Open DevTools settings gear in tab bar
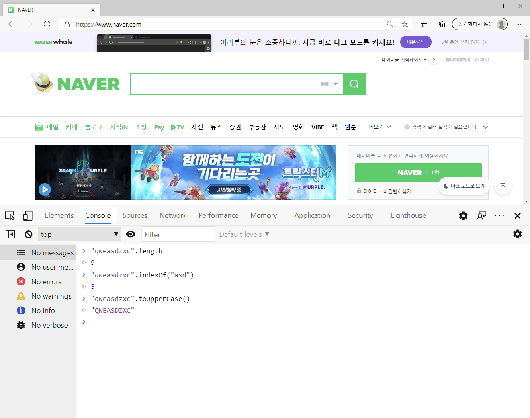 (x=463, y=216)
